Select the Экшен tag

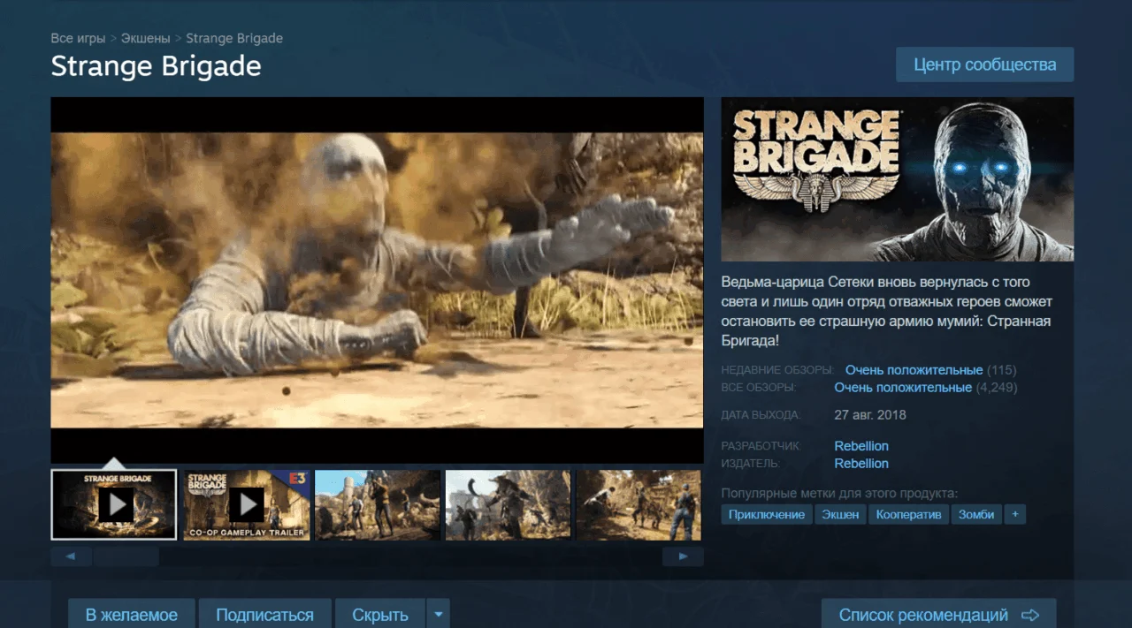(840, 514)
